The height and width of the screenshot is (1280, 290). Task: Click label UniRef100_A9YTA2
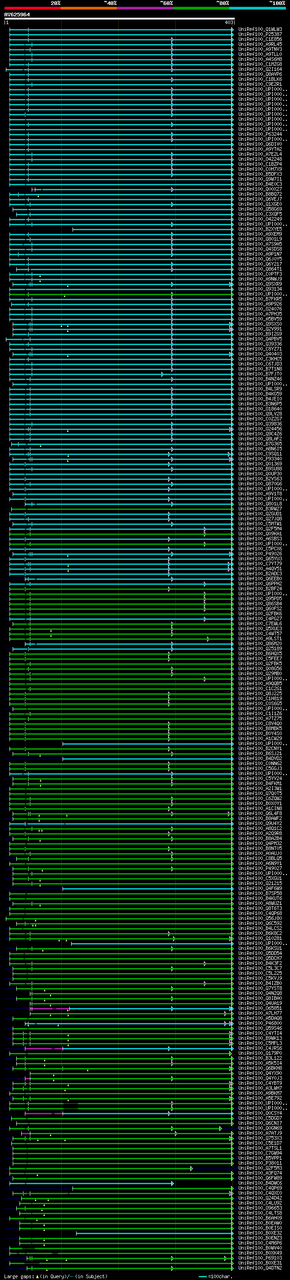click(260, 149)
